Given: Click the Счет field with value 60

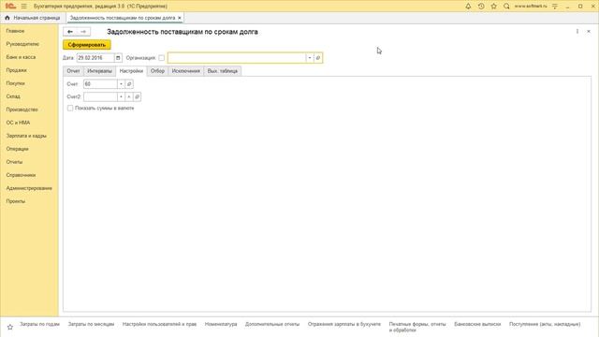Looking at the screenshot, I should pos(100,84).
